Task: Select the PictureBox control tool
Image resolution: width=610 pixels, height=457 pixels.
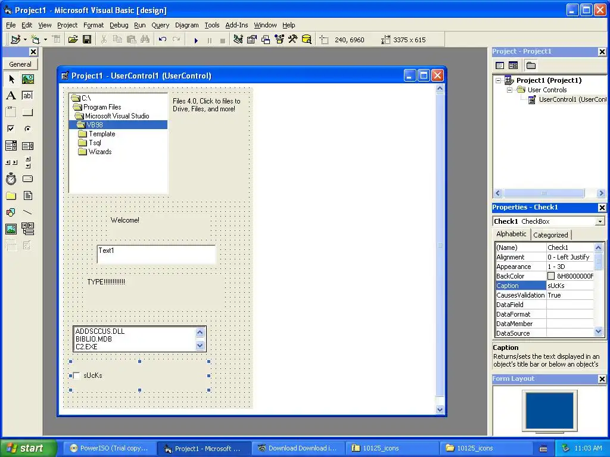Action: coord(27,79)
